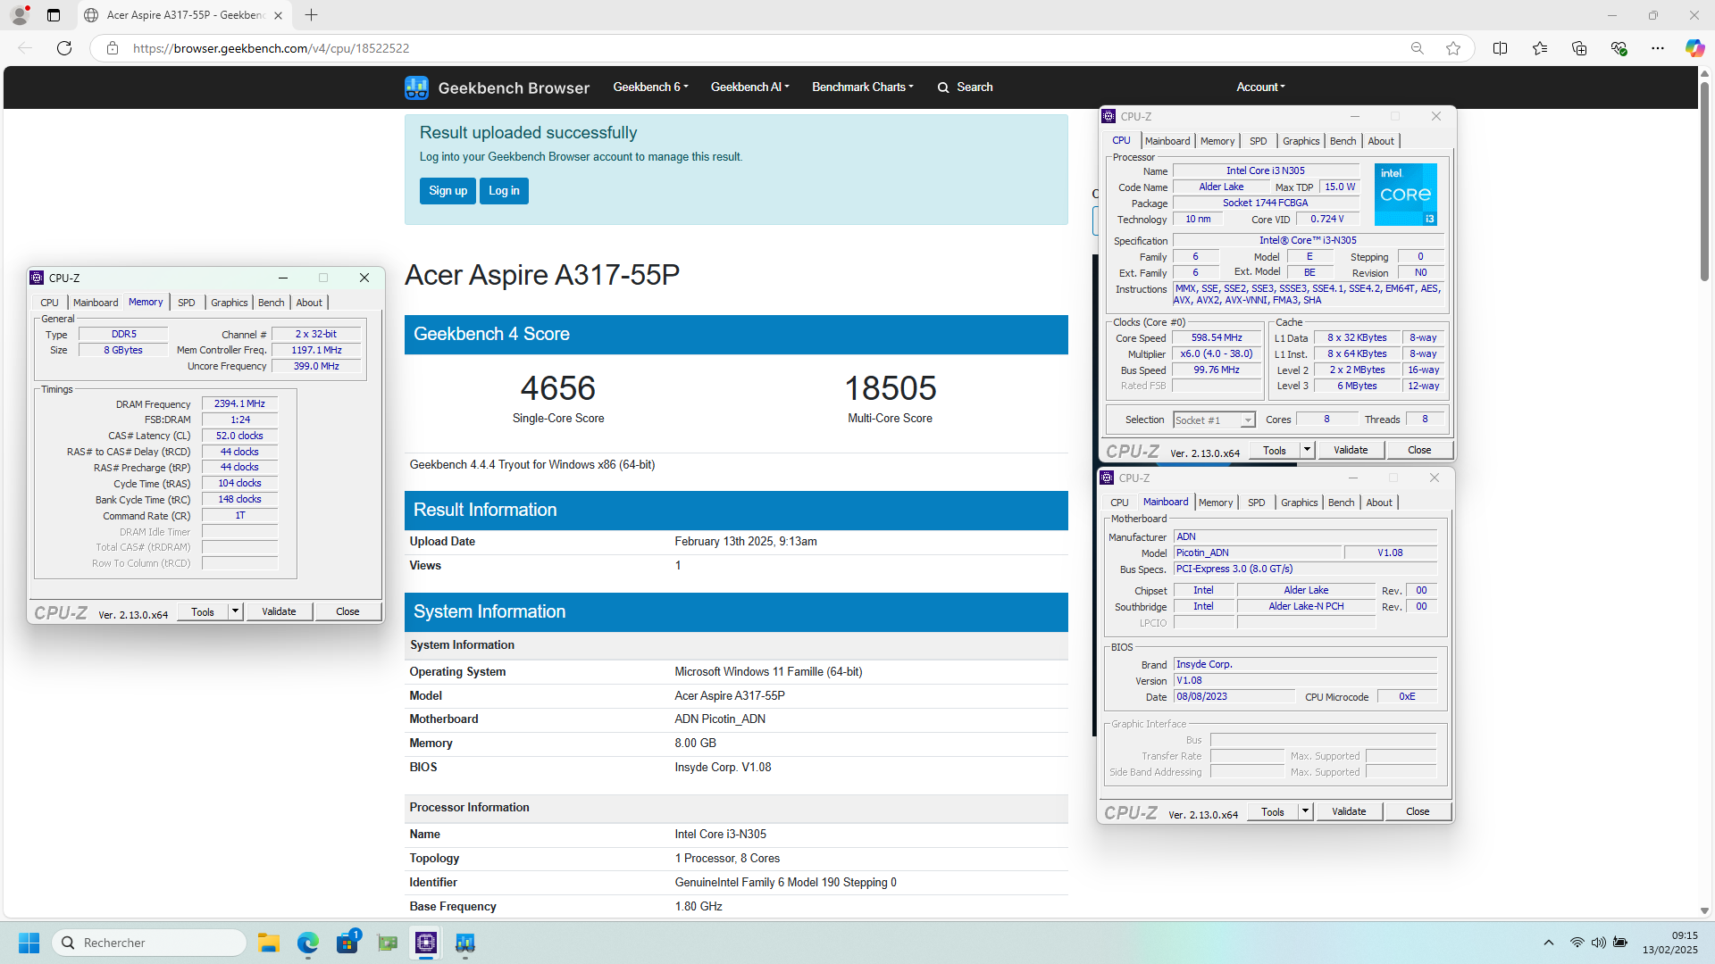Screen dimensions: 1715x964
Task: Show hidden system tray icons
Action: [x=1549, y=943]
